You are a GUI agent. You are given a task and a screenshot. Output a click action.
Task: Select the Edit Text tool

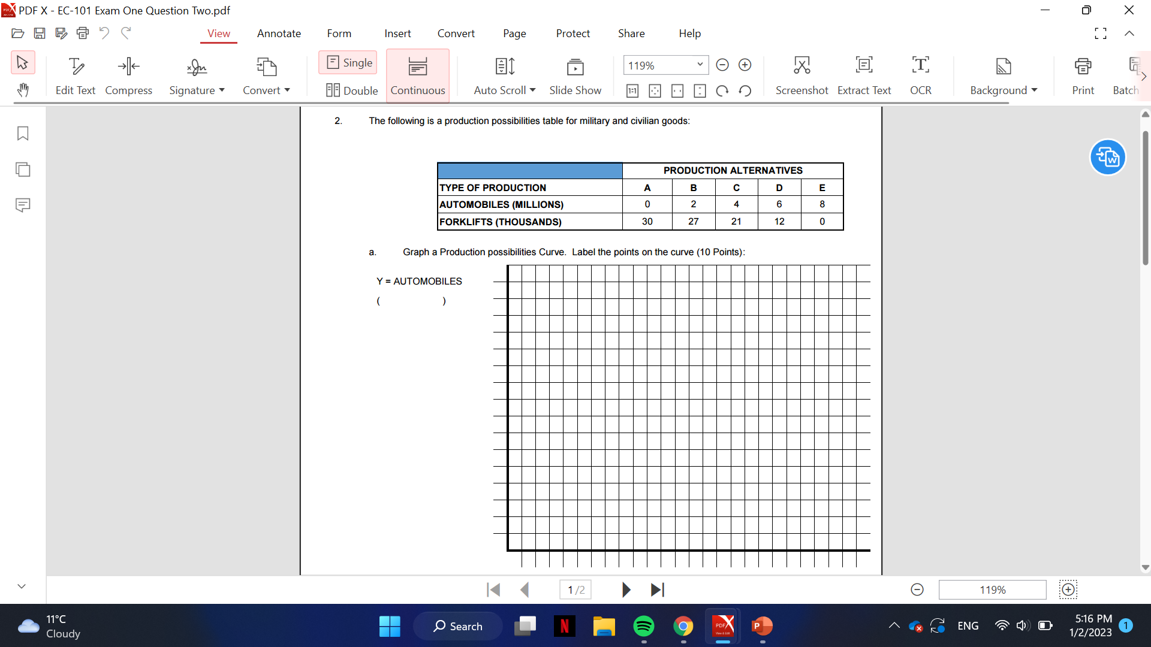click(x=75, y=75)
